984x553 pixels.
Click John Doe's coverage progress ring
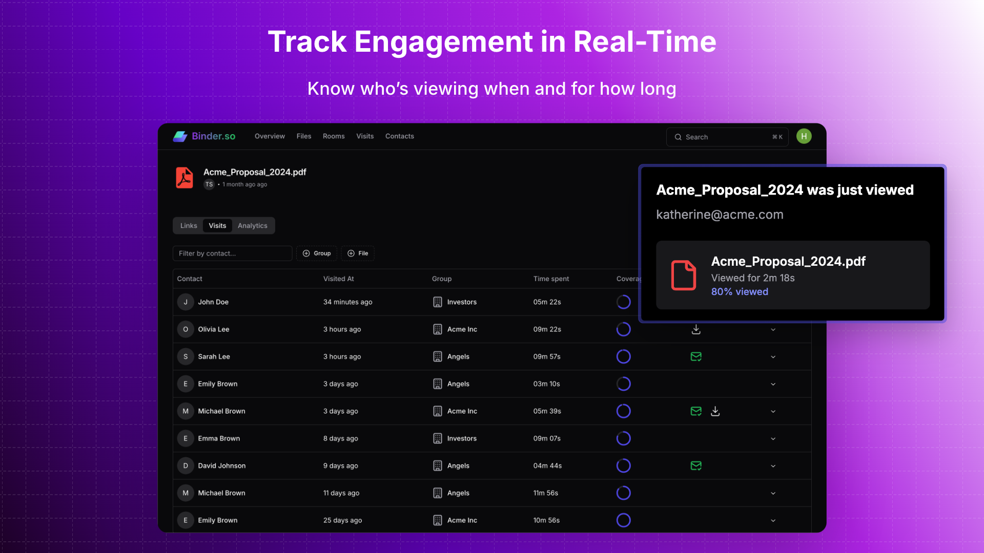[x=624, y=302]
